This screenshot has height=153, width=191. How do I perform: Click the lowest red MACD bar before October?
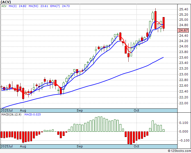[131, 138]
